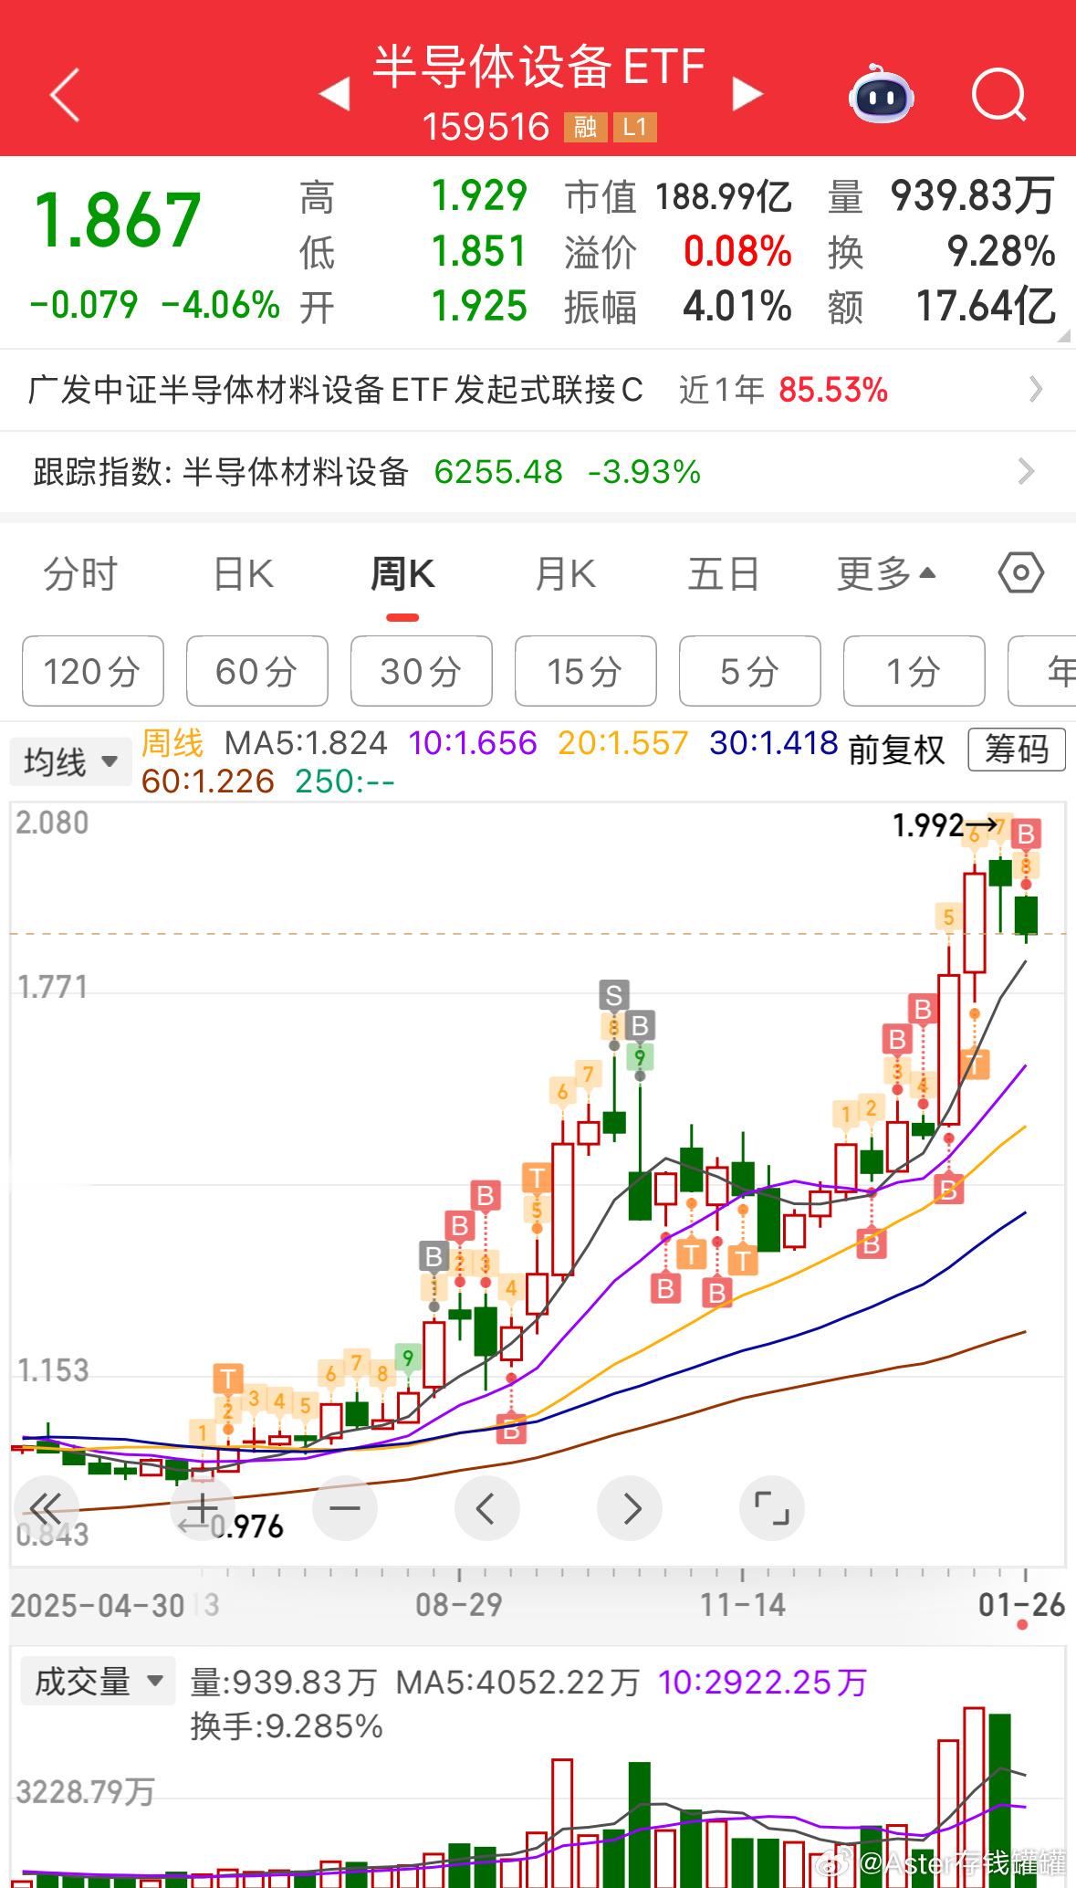1076x1888 pixels.
Task: Select the 月K tab
Action: point(565,574)
